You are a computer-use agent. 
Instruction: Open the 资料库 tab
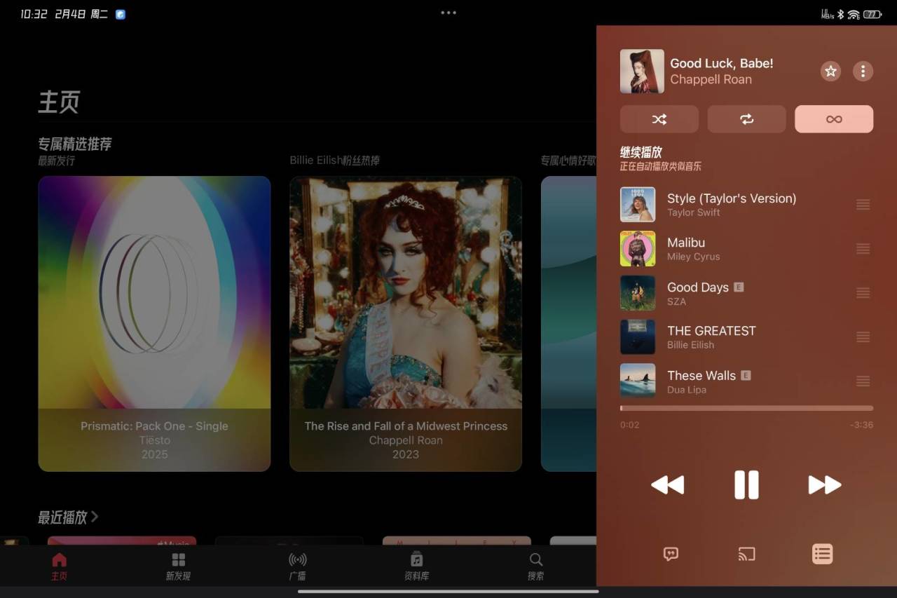pos(416,567)
